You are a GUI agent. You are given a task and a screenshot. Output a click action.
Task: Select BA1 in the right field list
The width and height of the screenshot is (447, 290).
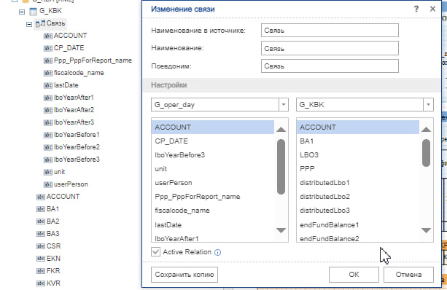click(358, 141)
